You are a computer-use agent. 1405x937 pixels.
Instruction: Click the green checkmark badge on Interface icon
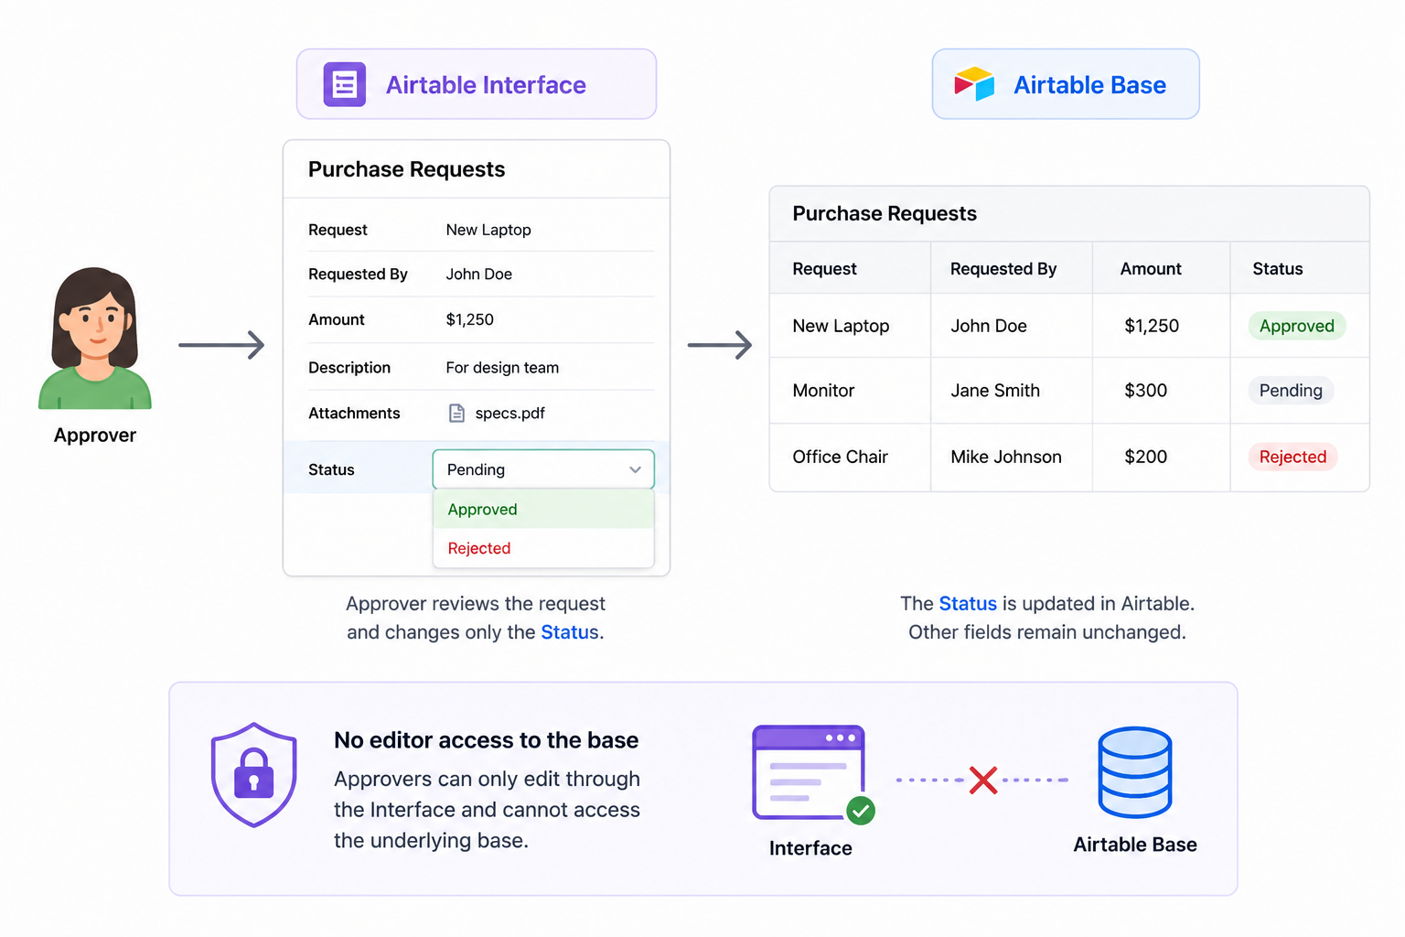860,810
